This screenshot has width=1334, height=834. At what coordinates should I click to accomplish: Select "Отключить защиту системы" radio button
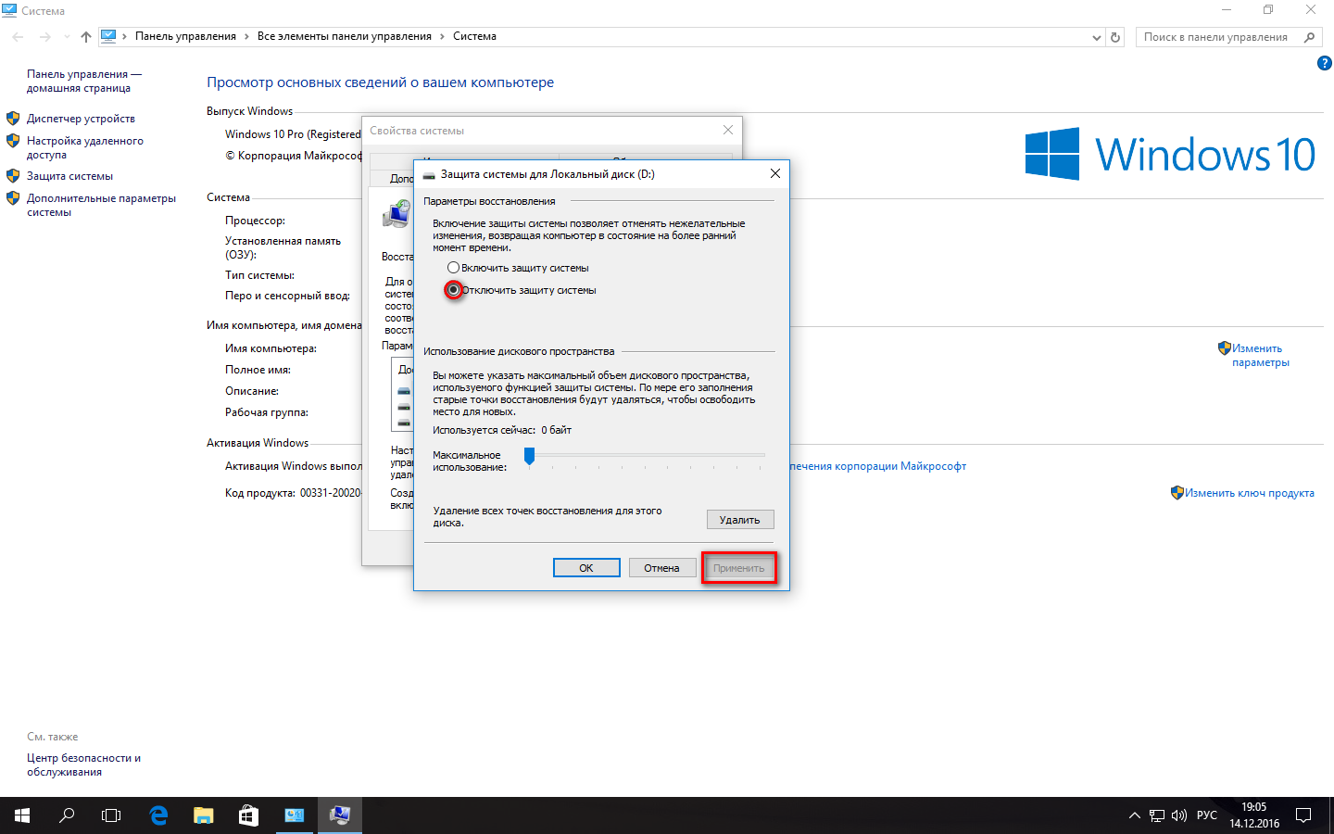pos(453,290)
